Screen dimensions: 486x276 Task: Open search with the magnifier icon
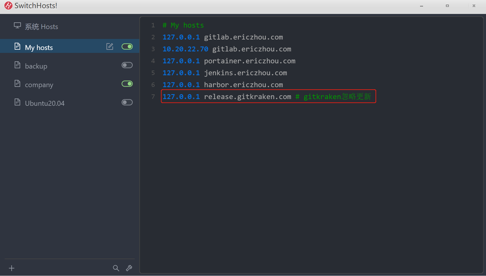pyautogui.click(x=116, y=268)
